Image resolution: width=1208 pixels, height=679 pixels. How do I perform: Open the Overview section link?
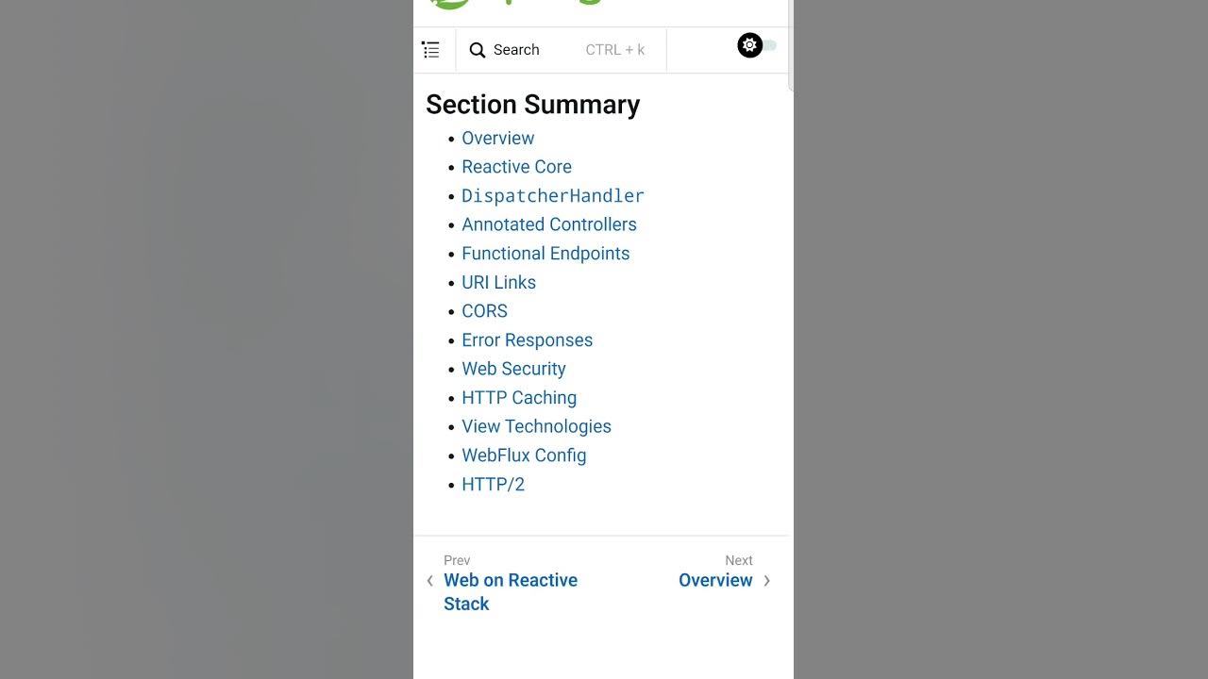497,138
